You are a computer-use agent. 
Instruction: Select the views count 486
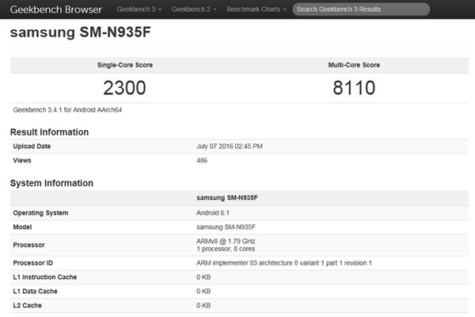[202, 160]
